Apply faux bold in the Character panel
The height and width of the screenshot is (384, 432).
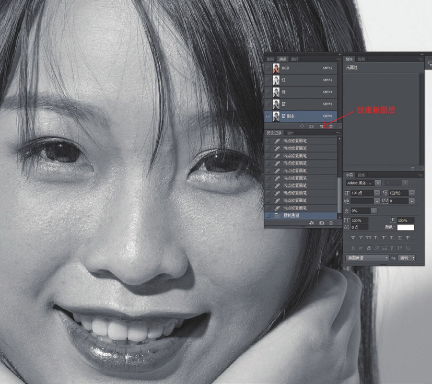pos(353,238)
